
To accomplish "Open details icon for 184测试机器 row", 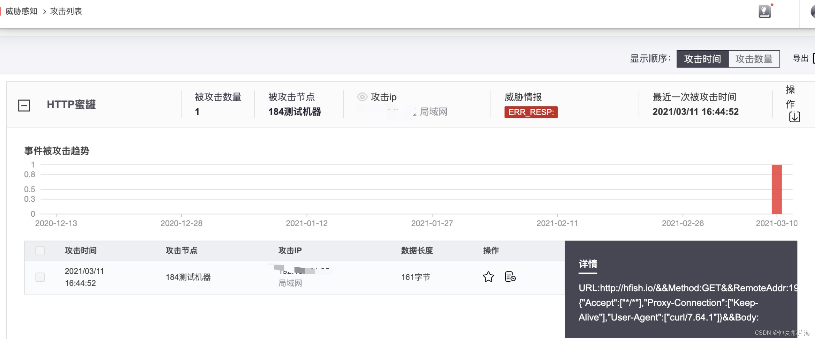I will pyautogui.click(x=510, y=277).
